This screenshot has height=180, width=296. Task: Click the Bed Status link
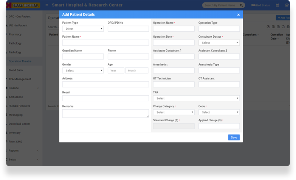pos(261,5)
